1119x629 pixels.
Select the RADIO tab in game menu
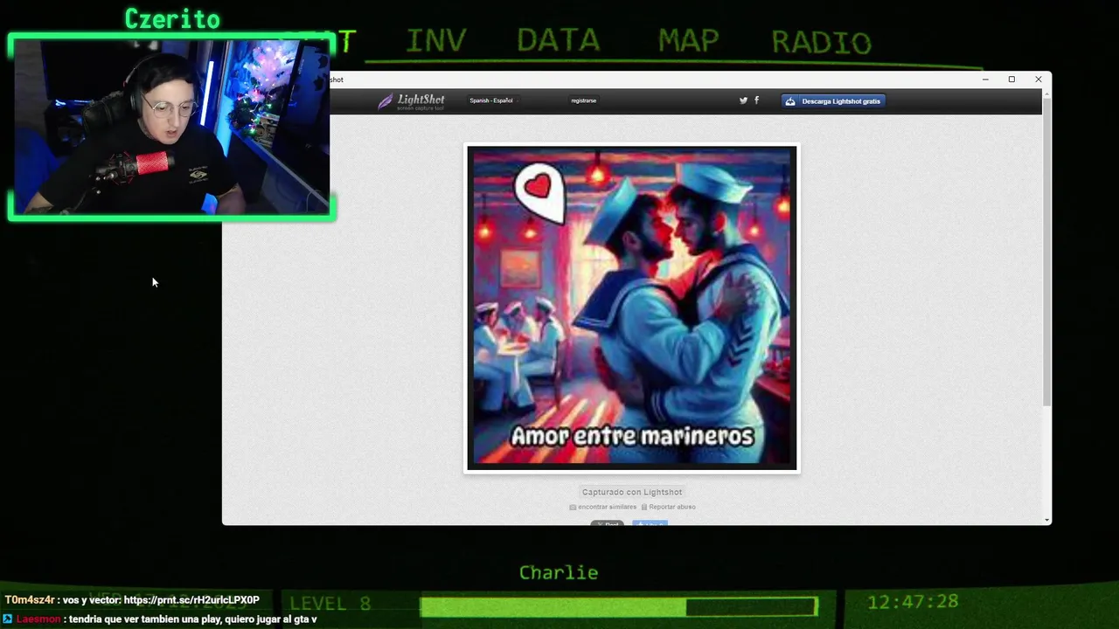821,41
